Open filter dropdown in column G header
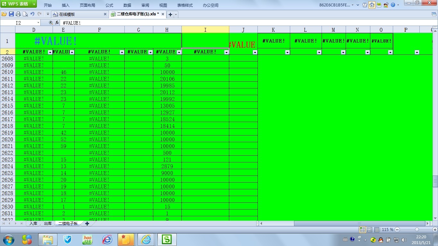Image resolution: width=438 pixels, height=246 pixels. (x=150, y=52)
